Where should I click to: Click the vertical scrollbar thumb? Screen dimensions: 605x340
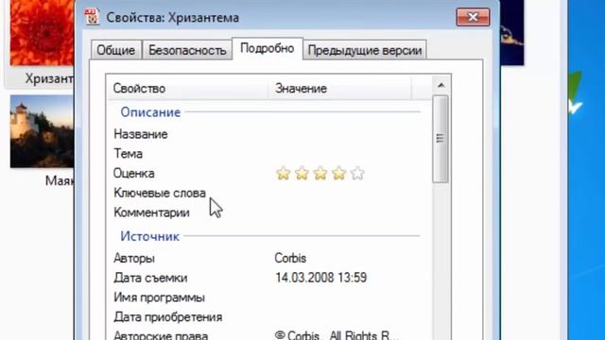pyautogui.click(x=441, y=139)
